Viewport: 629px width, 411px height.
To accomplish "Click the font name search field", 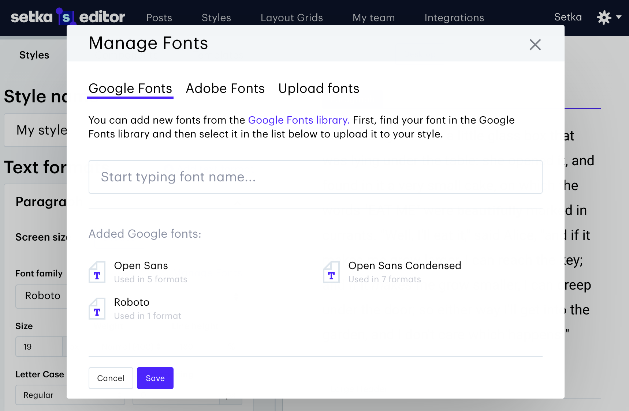I will coord(315,177).
